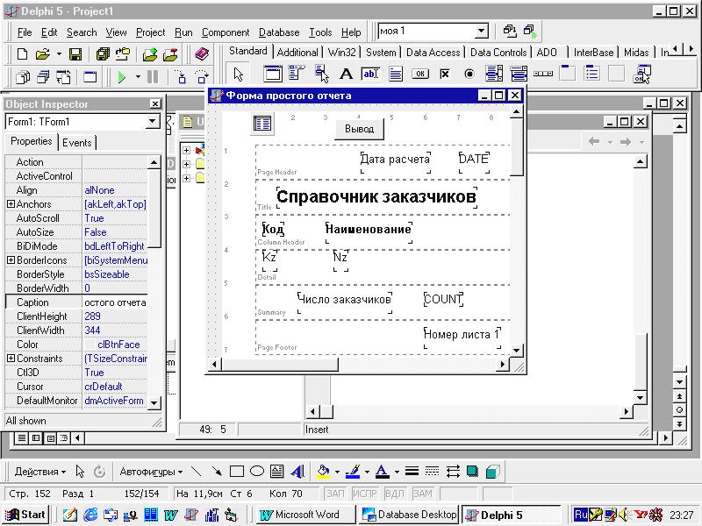Switch to Database Desktop taskbar button
The height and width of the screenshot is (526, 702).
pos(409,515)
